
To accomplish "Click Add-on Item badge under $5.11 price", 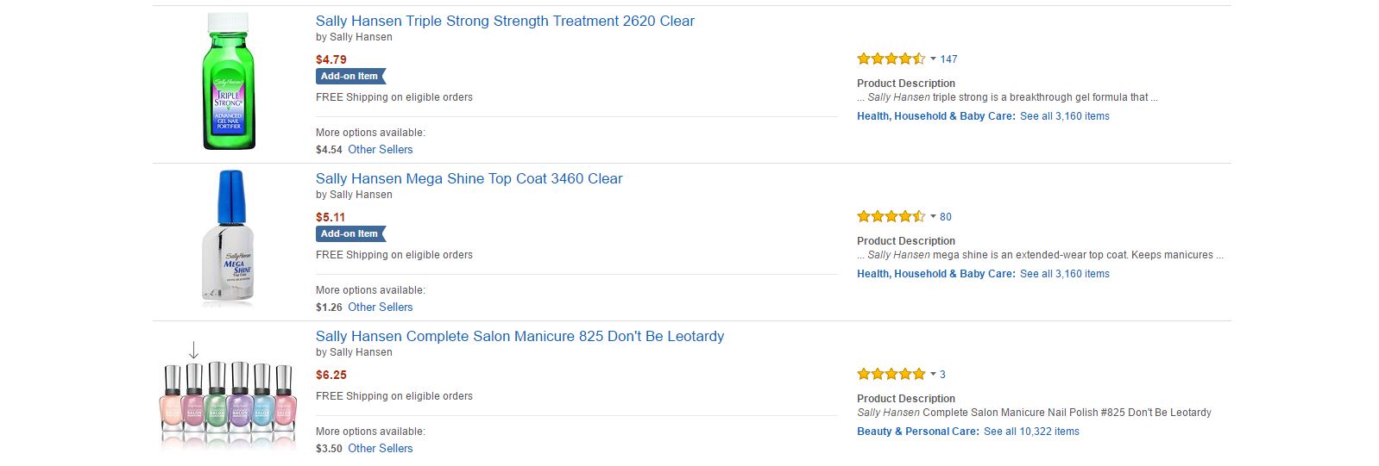I will (x=349, y=234).
